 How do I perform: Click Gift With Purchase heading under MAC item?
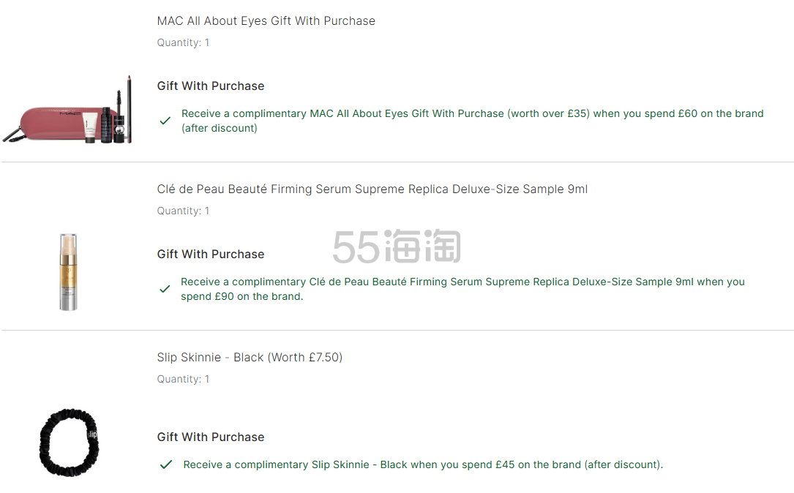coord(211,86)
